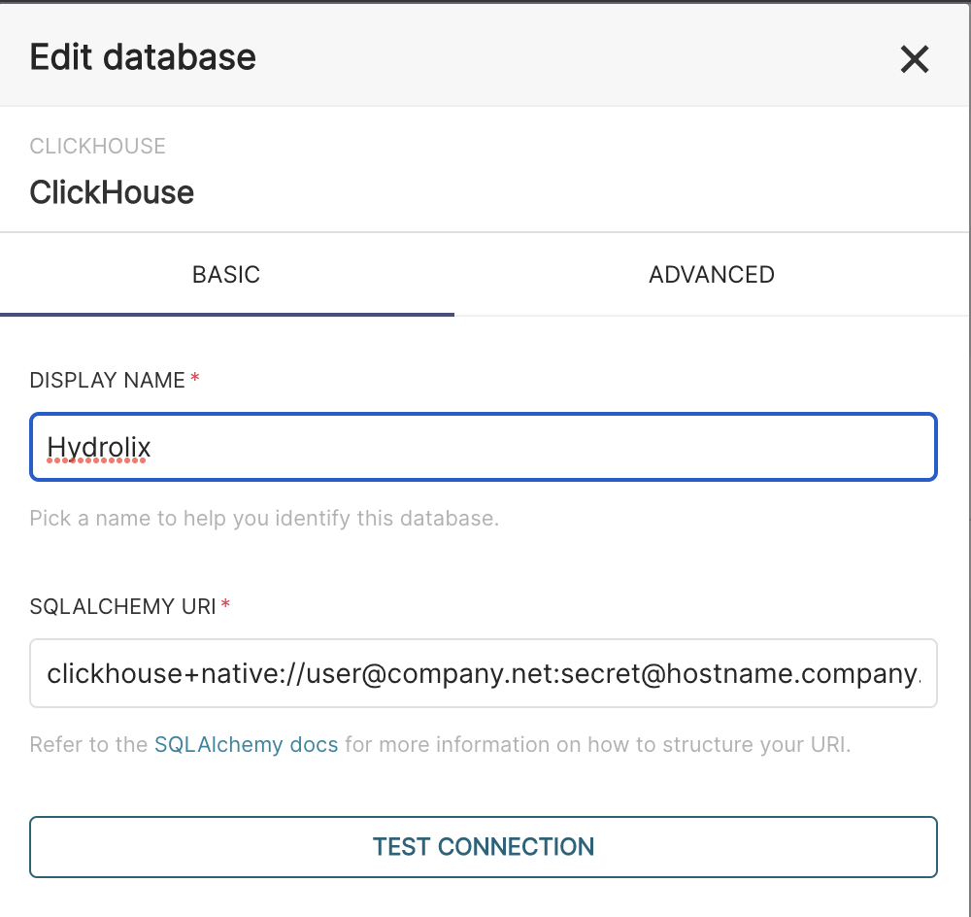Click the SQLALCHEMY URI field label
The height and width of the screenshot is (917, 971).
pyautogui.click(x=122, y=607)
